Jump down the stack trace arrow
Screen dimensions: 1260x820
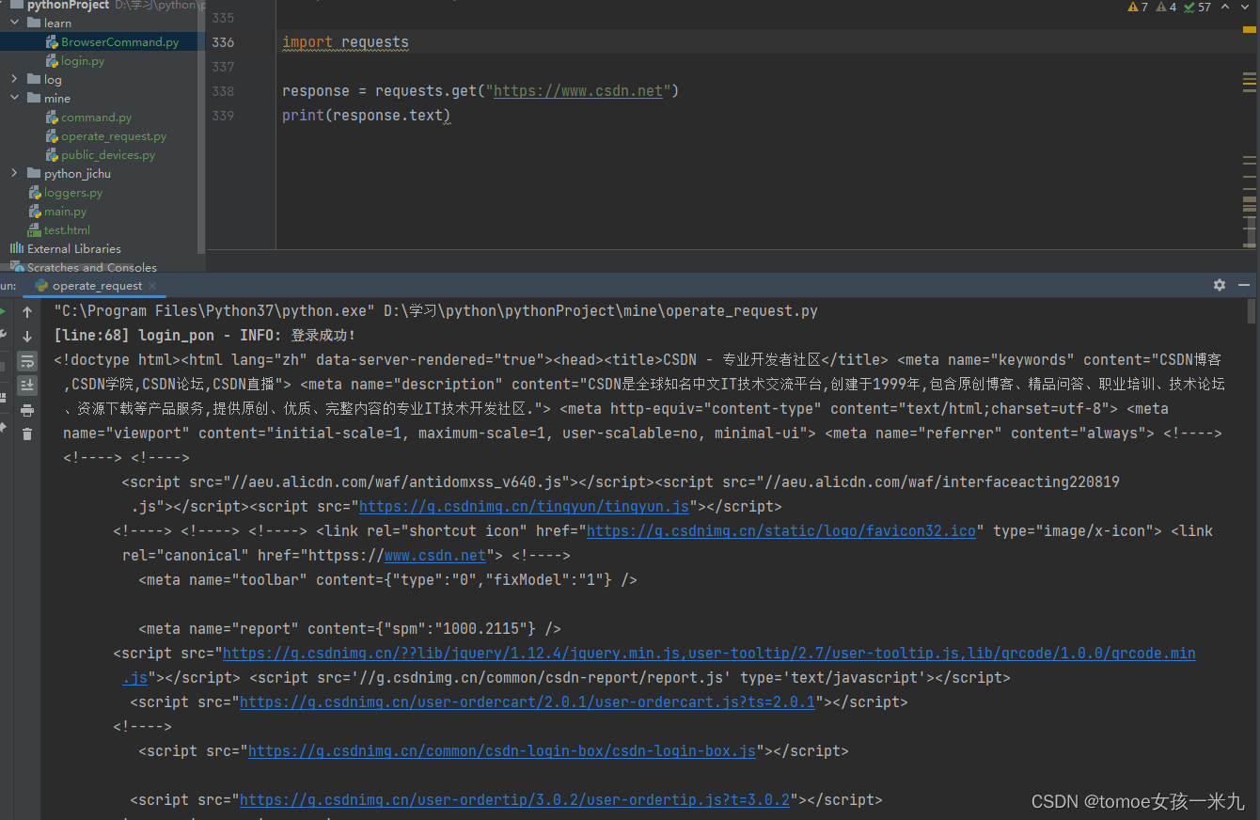27,336
